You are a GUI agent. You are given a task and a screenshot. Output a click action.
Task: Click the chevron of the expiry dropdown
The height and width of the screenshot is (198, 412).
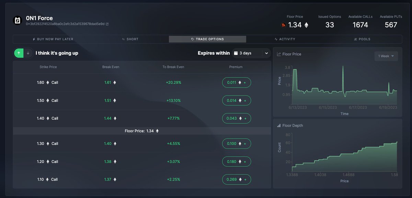pyautogui.click(x=266, y=53)
